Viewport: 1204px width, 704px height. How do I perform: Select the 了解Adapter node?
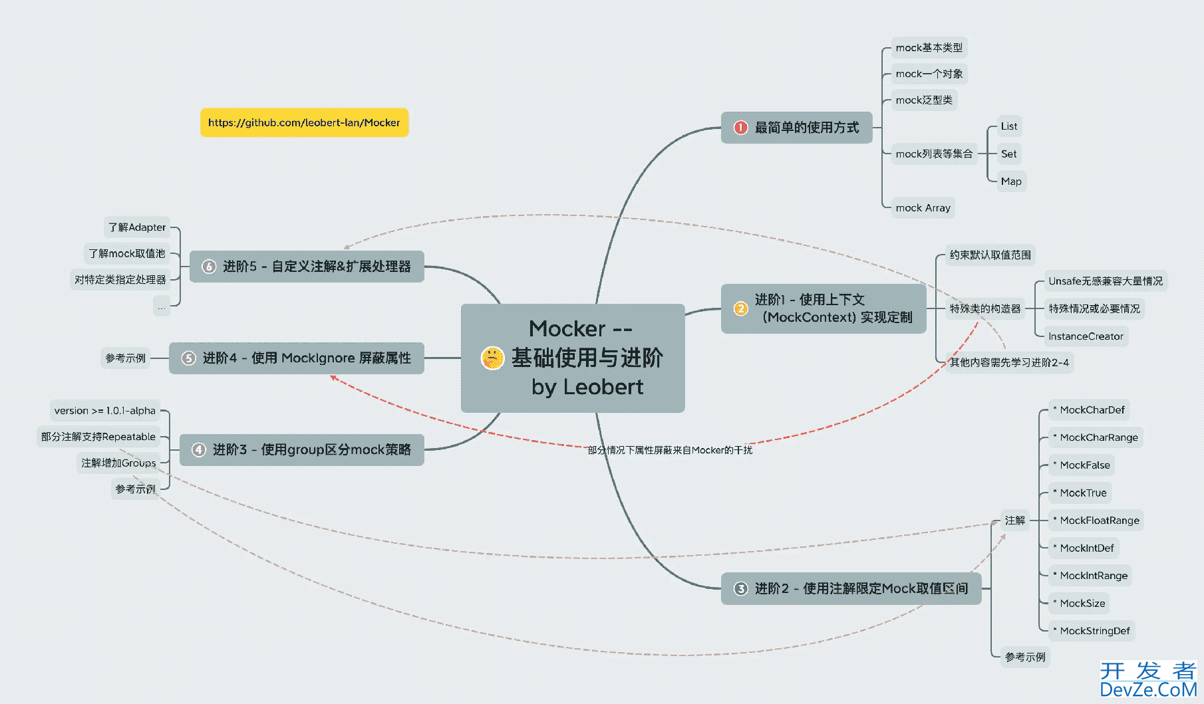(137, 227)
